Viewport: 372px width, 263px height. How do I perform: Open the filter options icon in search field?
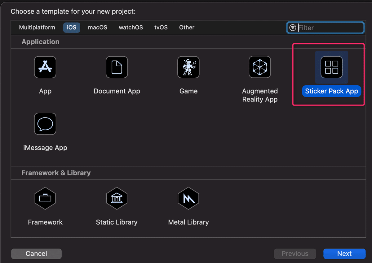pyautogui.click(x=292, y=28)
